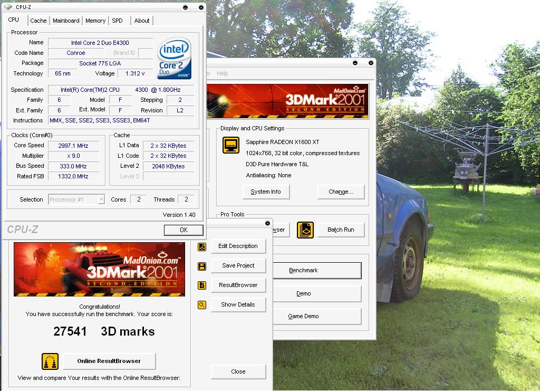This screenshot has width=540, height=391.
Task: Click the Save Project floppy disk icon
Action: click(202, 266)
